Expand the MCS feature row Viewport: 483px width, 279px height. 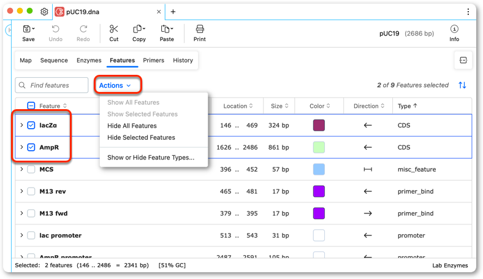pyautogui.click(x=21, y=169)
